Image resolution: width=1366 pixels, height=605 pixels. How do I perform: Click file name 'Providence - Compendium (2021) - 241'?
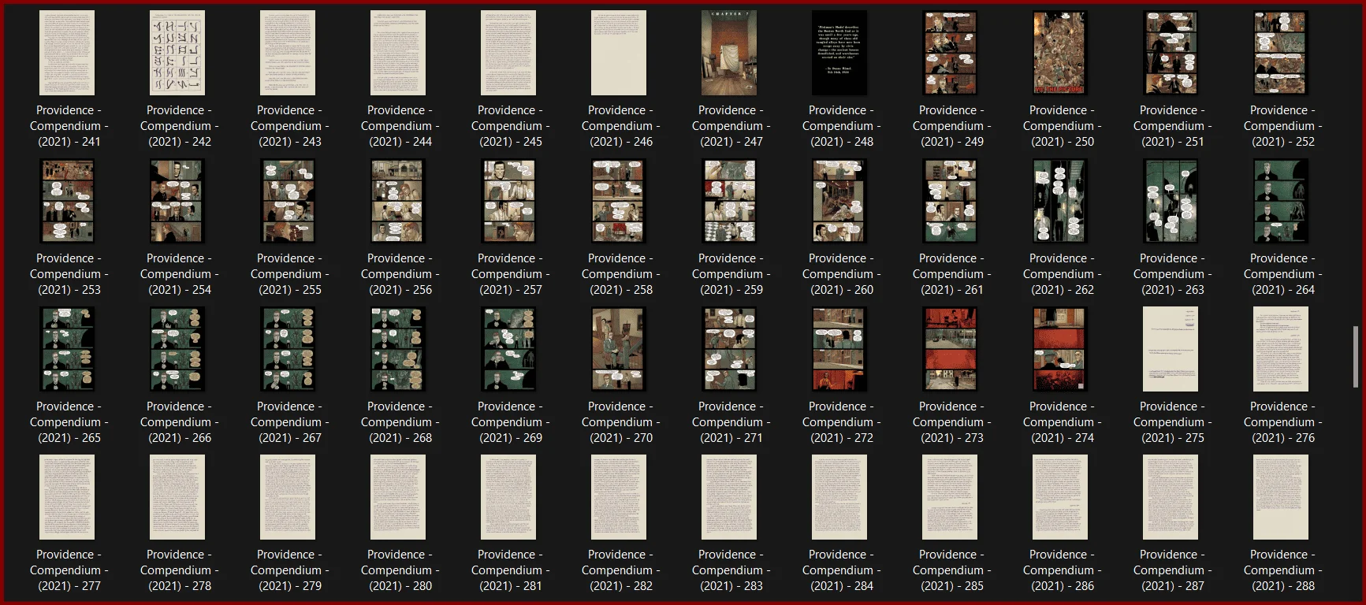[69, 126]
